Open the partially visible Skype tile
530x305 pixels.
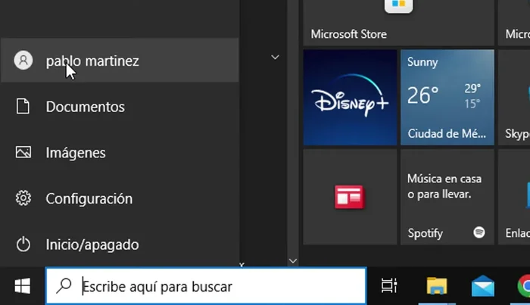click(514, 98)
